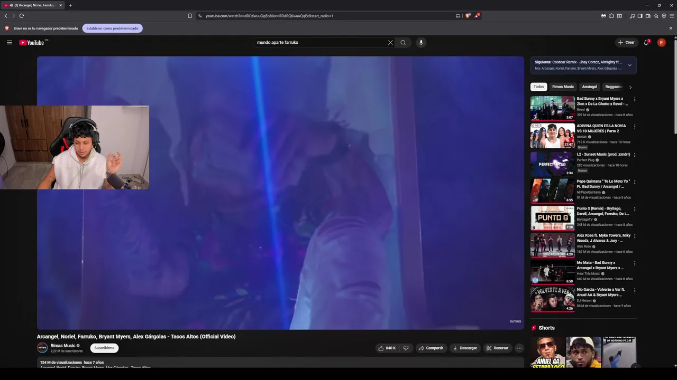Screen dimensions: 677x380
Task: Go back with browser back arrow
Action: pyautogui.click(x=6, y=16)
